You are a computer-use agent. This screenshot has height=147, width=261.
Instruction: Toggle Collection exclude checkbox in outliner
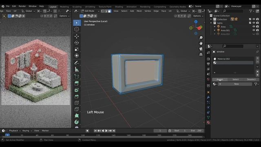[x=250, y=19]
